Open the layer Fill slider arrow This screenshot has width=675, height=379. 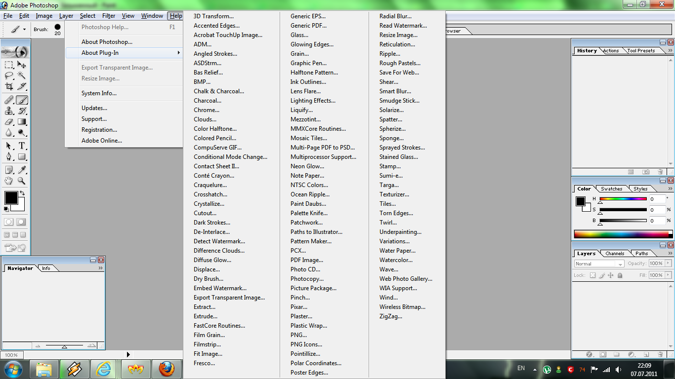point(669,275)
